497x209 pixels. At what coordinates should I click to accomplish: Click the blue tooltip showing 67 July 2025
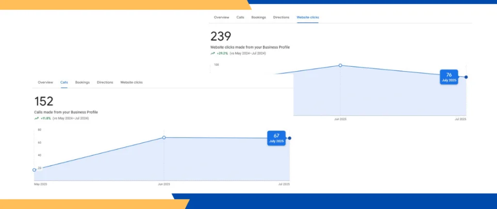coord(276,138)
